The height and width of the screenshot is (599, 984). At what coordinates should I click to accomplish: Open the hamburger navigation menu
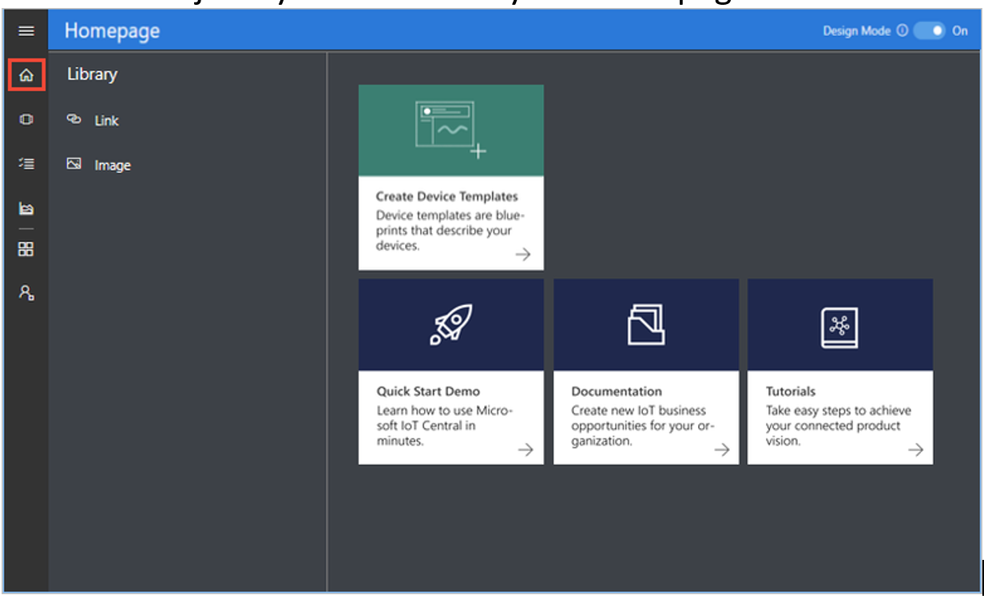(x=26, y=31)
